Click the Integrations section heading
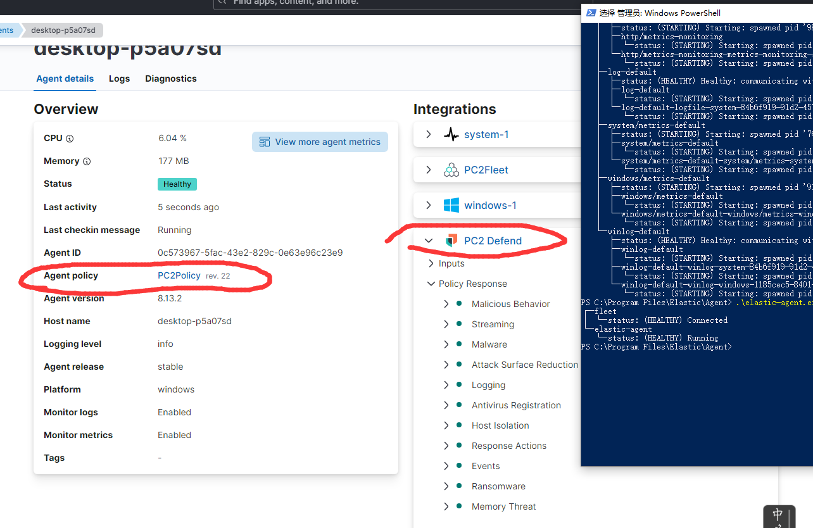813x528 pixels. pyautogui.click(x=455, y=109)
